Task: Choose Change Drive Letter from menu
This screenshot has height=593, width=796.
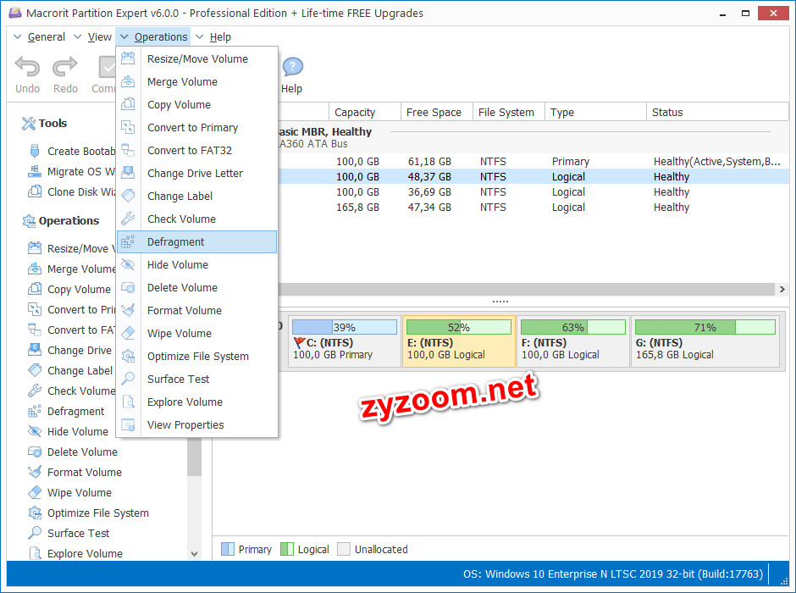Action: coord(197,173)
